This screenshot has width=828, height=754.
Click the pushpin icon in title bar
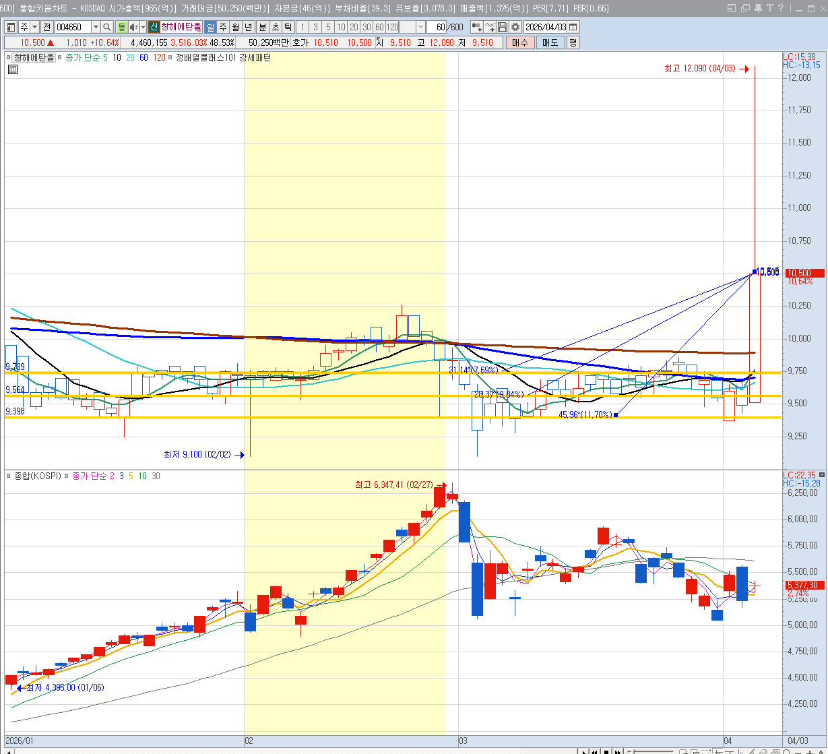758,8
